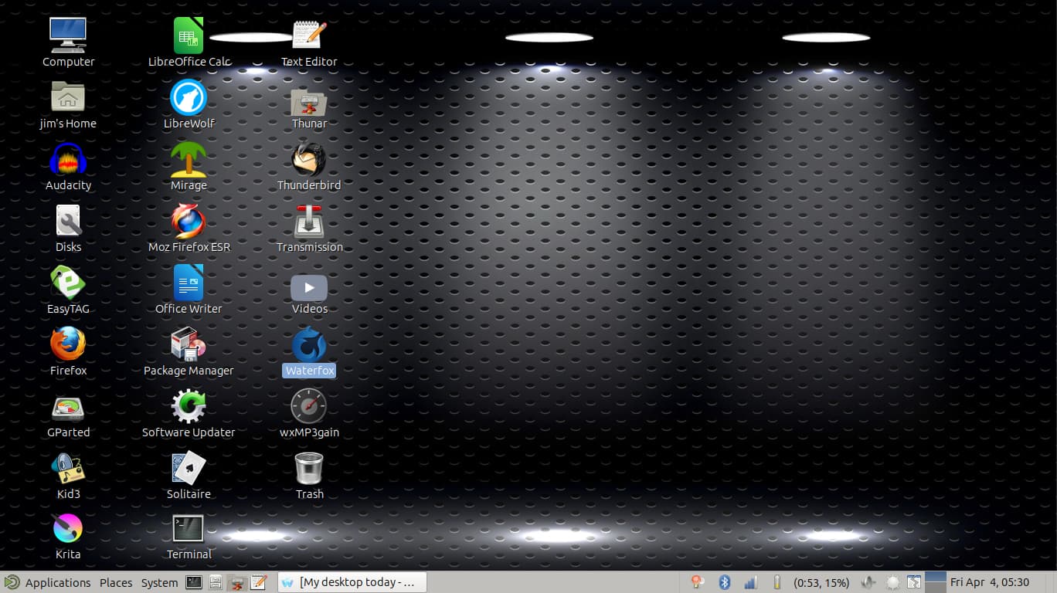Screen dimensions: 1057x593
Task: Select the wxMP3gain desktop icon
Action: tap(309, 406)
